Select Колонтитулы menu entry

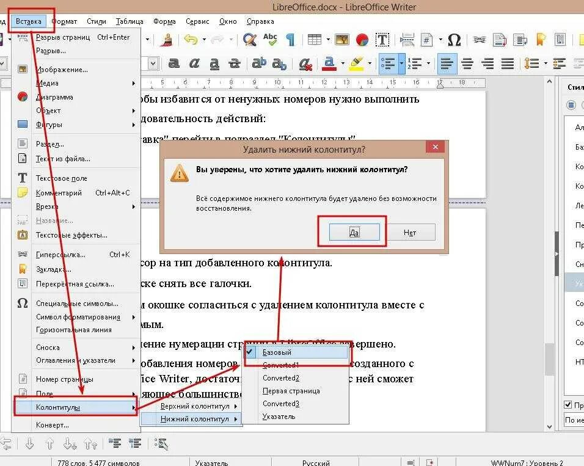click(x=76, y=407)
